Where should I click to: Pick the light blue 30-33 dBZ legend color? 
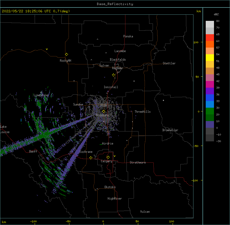click(210, 104)
